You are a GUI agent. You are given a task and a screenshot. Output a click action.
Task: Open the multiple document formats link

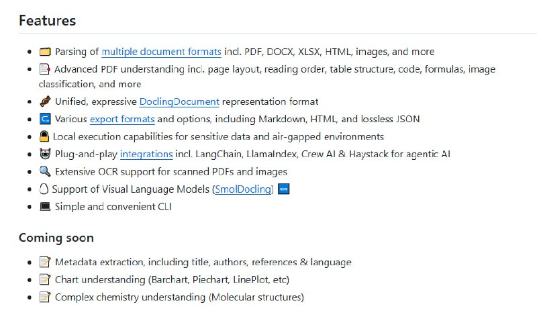pos(161,52)
